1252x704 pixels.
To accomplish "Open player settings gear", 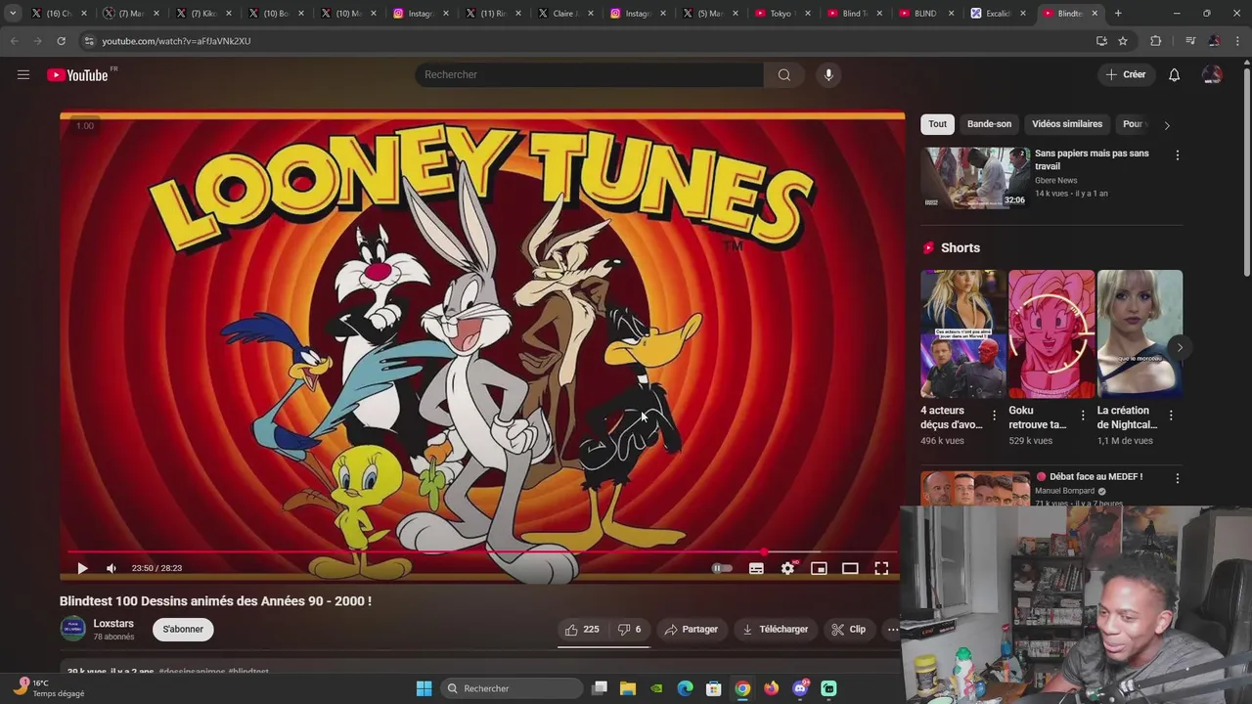I will [x=788, y=568].
